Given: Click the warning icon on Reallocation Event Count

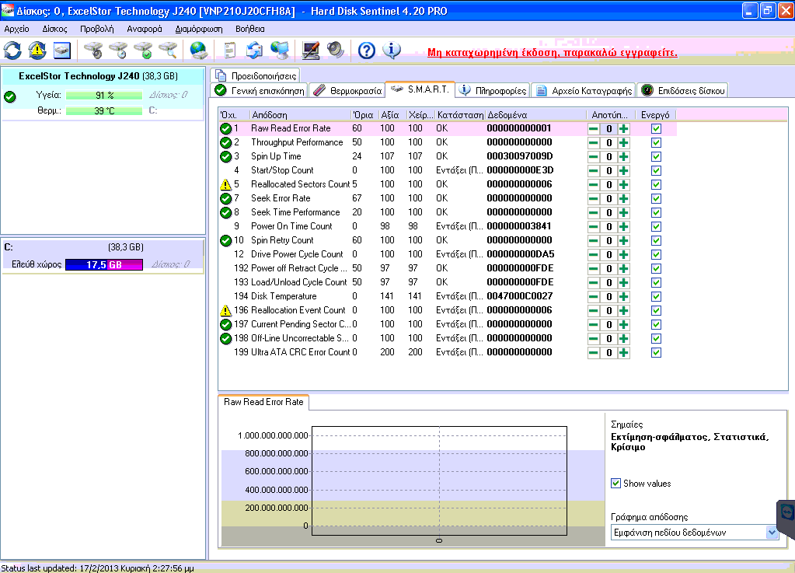Looking at the screenshot, I should pyautogui.click(x=225, y=310).
